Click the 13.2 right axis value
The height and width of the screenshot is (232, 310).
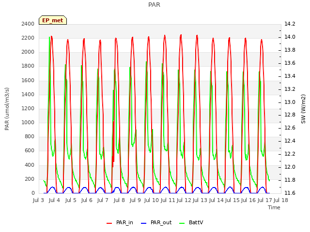click(x=290, y=89)
